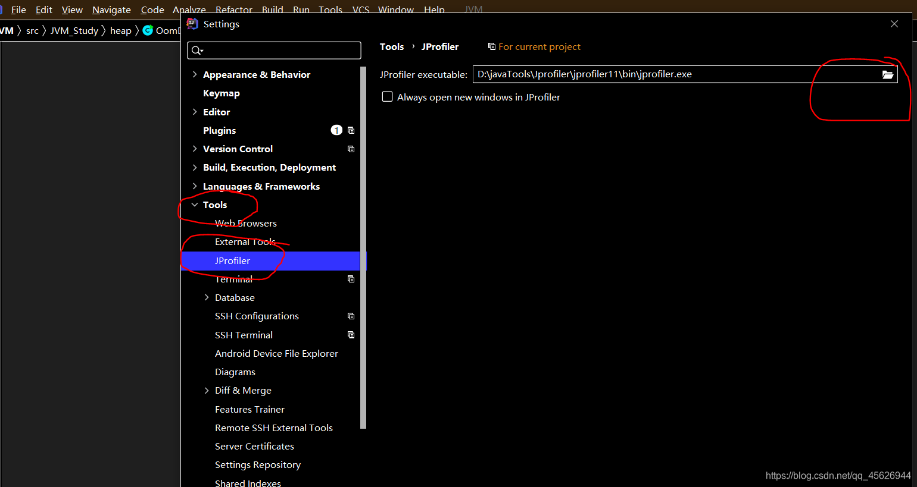Expand Appearance & Behavior section

pos(195,74)
